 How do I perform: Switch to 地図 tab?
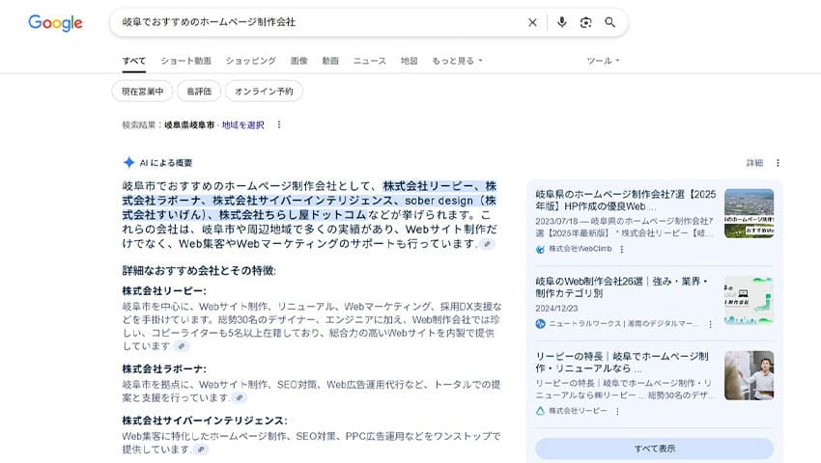click(409, 61)
